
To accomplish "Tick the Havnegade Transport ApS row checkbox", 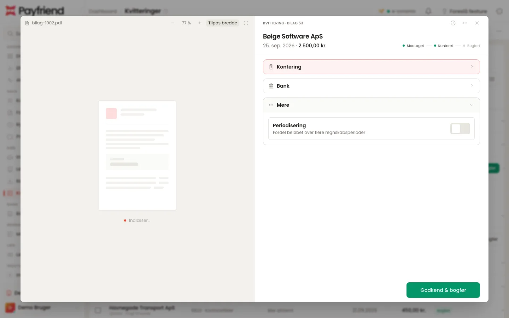I will (x=98, y=310).
